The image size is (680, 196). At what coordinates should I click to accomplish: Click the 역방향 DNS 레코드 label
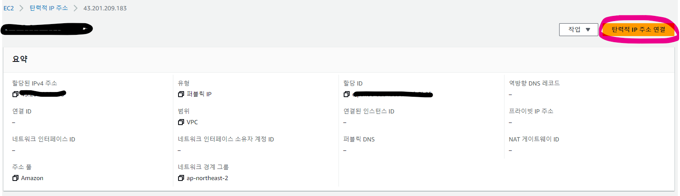(534, 83)
